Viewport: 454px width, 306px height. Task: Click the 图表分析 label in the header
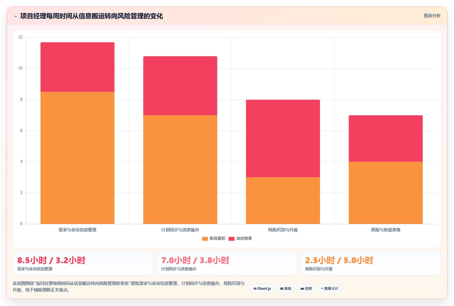point(432,16)
